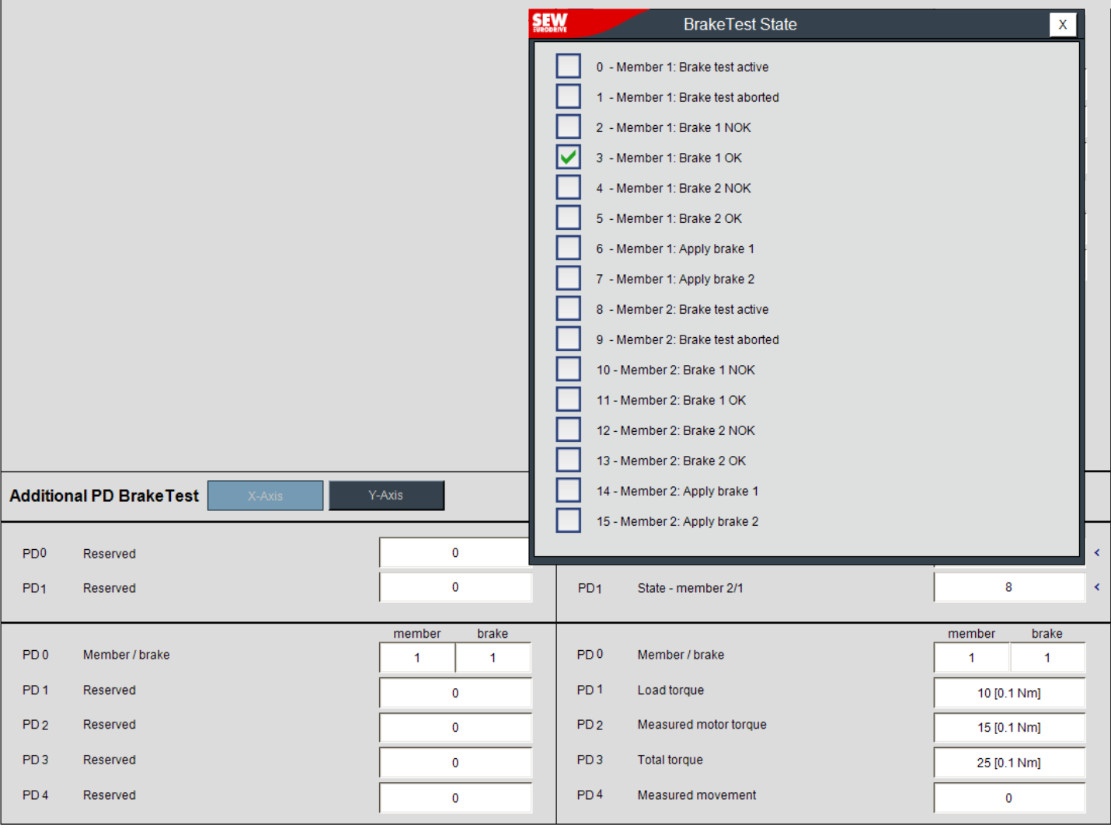
Task: Select the Load torque value field
Action: click(1008, 693)
